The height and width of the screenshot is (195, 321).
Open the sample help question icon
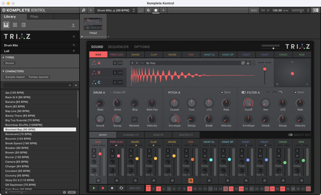(253, 63)
